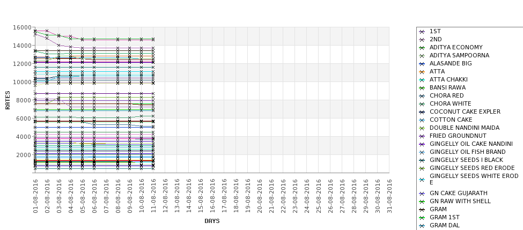The width and height of the screenshot is (523, 230).
Task: Click cyan marker icon beside ATTA CHAKKI
Action: pyautogui.click(x=422, y=80)
